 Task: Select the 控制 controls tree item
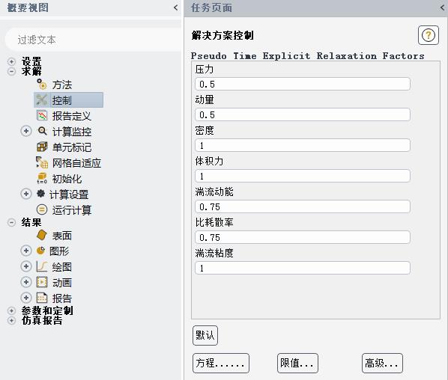point(69,100)
